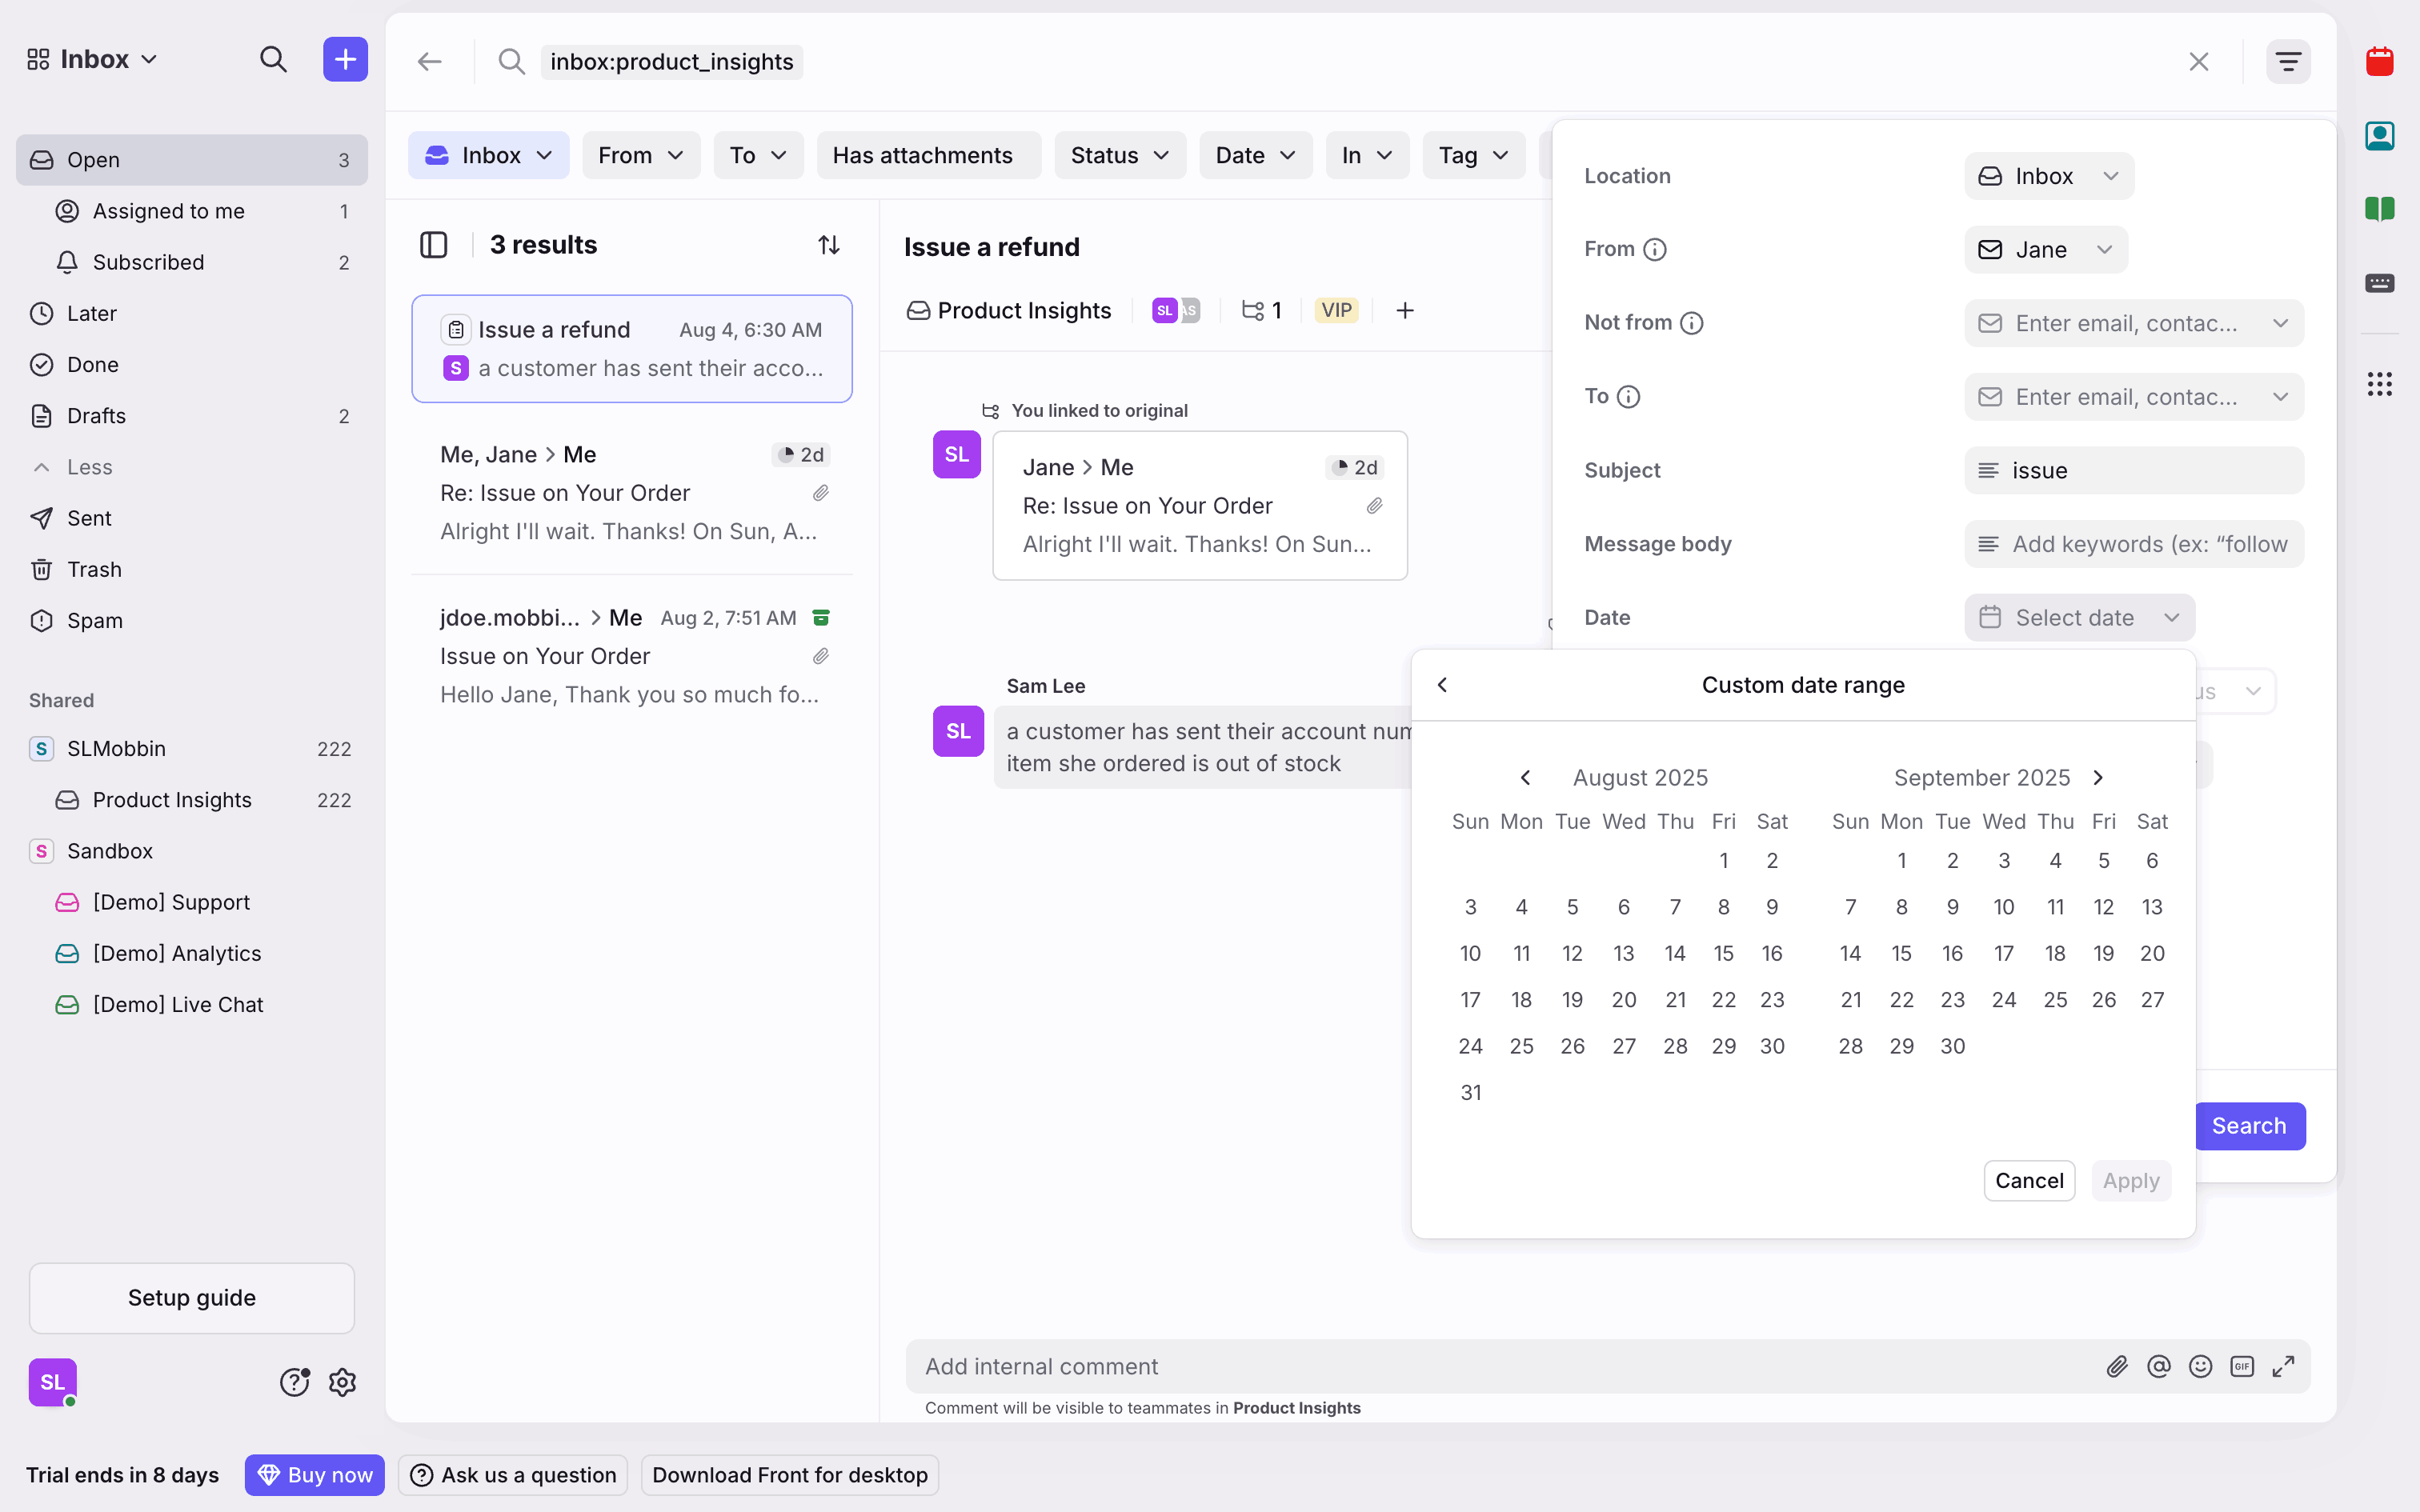Collapse the sidebar with Less

[x=88, y=467]
